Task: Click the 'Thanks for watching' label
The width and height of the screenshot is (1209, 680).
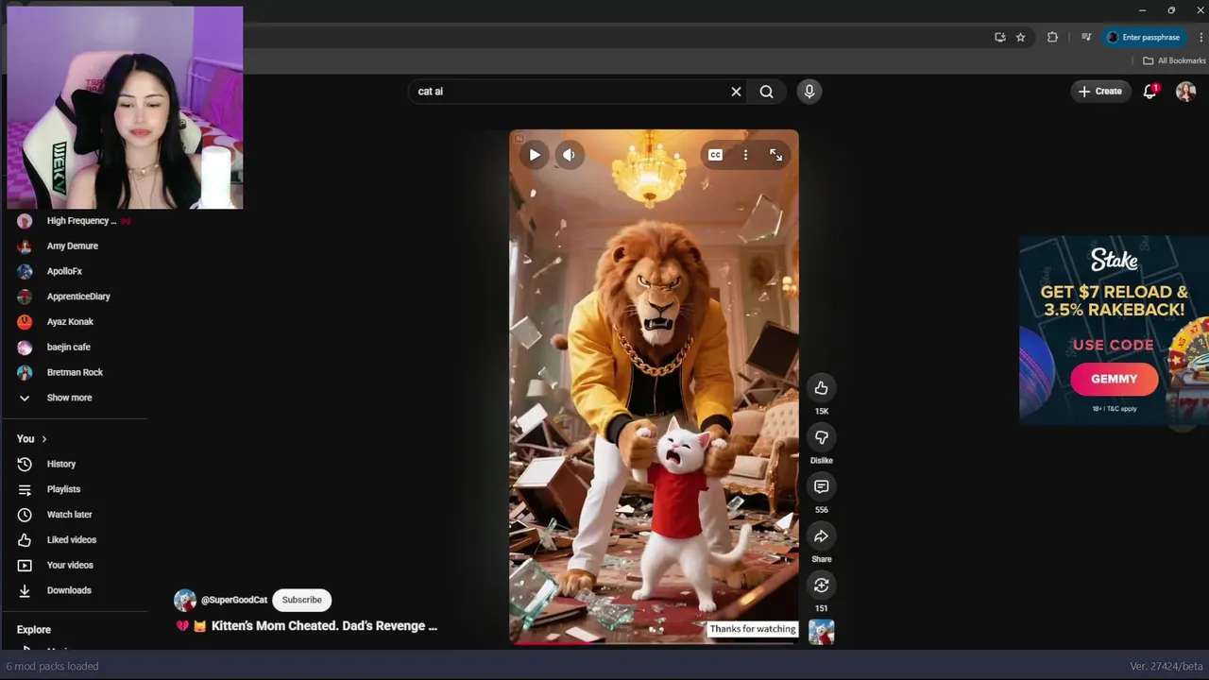Action: (x=753, y=629)
